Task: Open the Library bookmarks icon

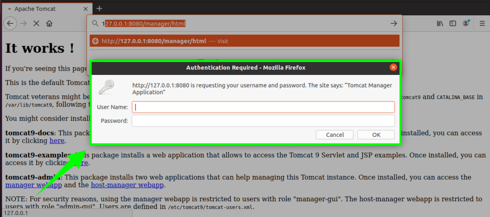Action: 440,23
